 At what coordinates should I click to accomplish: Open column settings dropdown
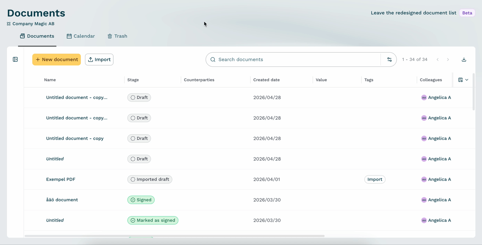(463, 80)
